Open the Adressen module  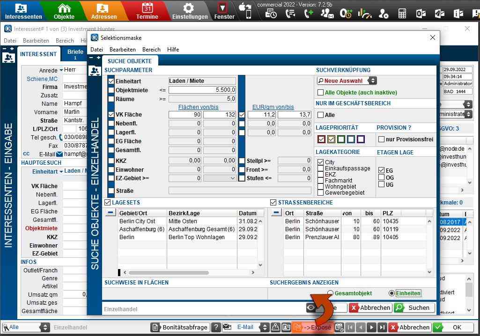(x=104, y=11)
